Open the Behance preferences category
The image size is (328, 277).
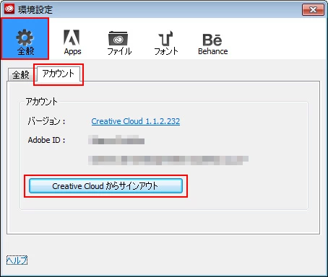(212, 44)
